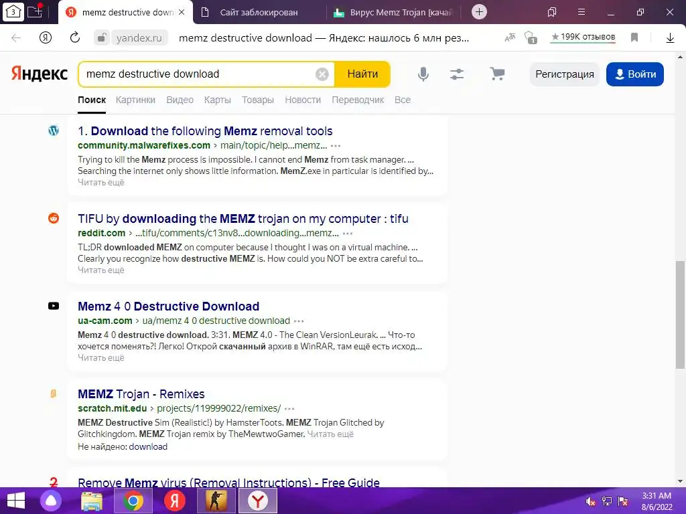
Task: Click the page translate icon
Action: [510, 38]
